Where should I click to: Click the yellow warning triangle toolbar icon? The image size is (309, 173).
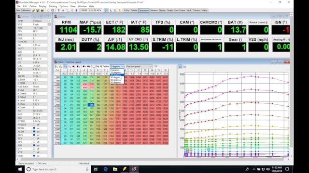coord(119,11)
